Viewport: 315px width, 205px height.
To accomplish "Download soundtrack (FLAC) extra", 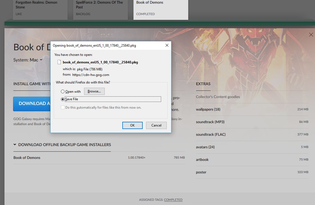I will pos(252,135).
